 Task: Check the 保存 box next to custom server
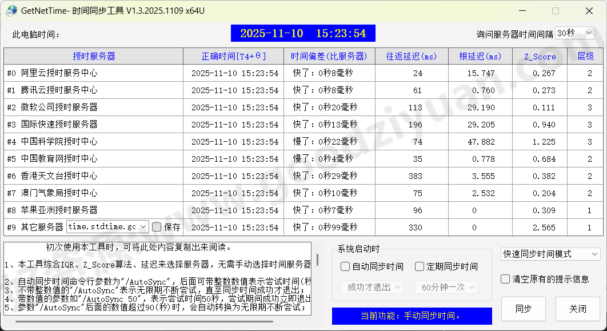(156, 226)
